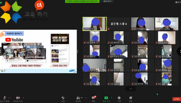Expand caret next to 참가자 button
181x103 pixels.
pos(86,98)
